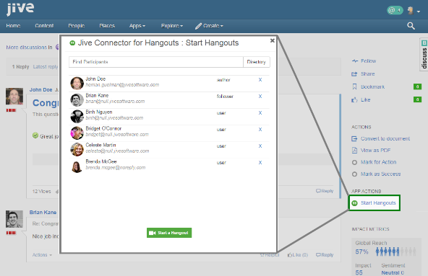This screenshot has width=428, height=276.
Task: Click Brian Kane's avatar in participant list
Action: 77,99
